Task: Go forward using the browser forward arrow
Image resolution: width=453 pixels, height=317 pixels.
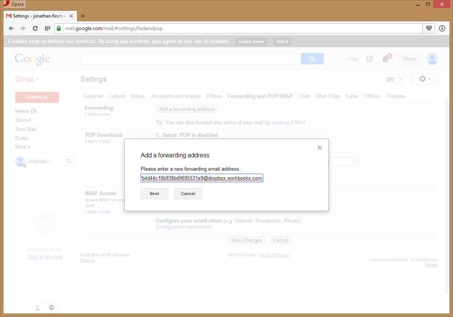Action: pos(23,28)
